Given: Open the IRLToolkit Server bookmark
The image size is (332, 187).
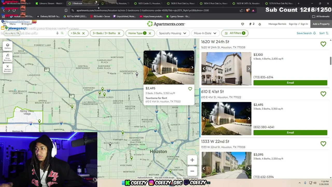Looking at the screenshot, I should pyautogui.click(x=100, y=16).
